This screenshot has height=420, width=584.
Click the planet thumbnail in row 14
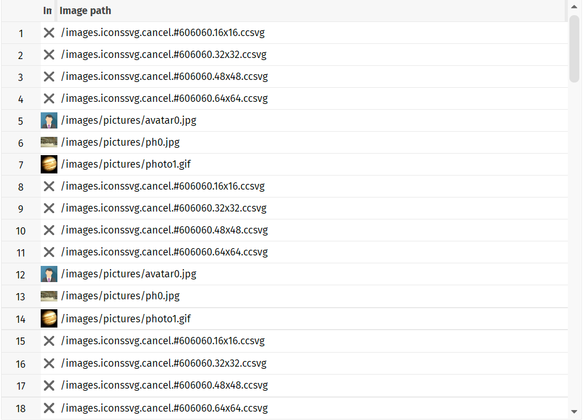coord(49,318)
